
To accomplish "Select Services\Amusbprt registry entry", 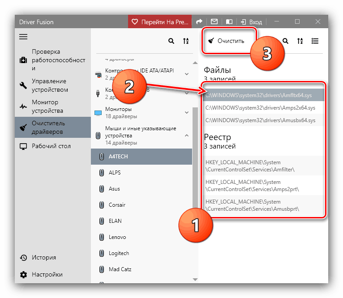I will tap(263, 205).
